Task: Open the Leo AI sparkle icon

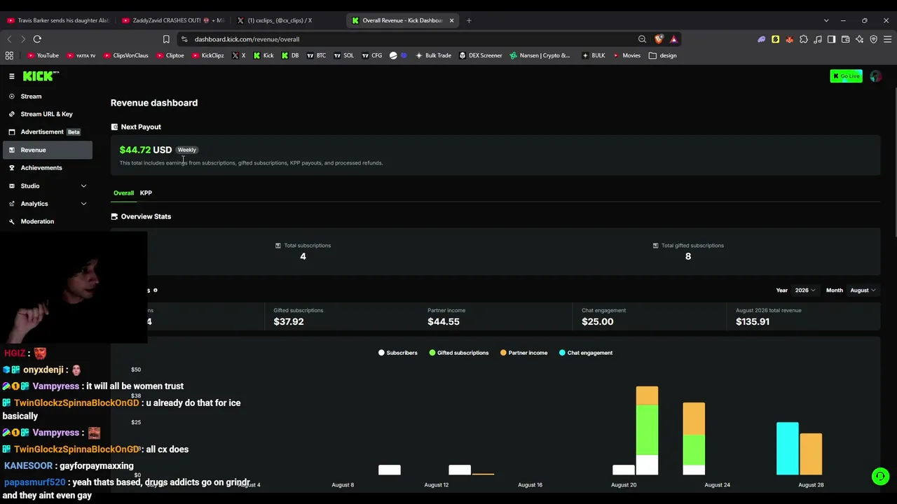Action: click(859, 39)
